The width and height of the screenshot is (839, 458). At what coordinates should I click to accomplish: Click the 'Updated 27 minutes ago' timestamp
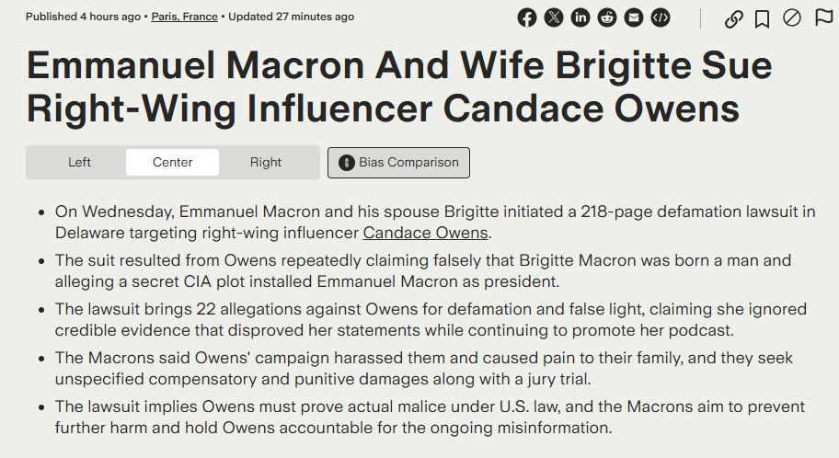[x=291, y=17]
